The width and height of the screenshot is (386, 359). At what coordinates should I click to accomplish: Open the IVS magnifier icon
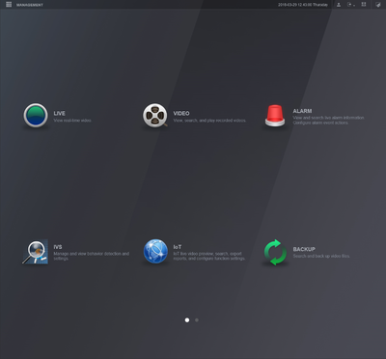pos(36,252)
